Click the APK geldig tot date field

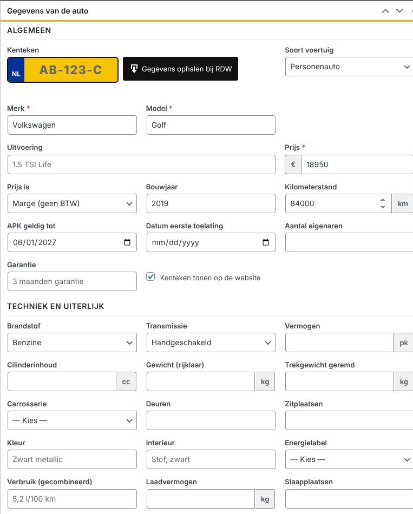coord(72,242)
